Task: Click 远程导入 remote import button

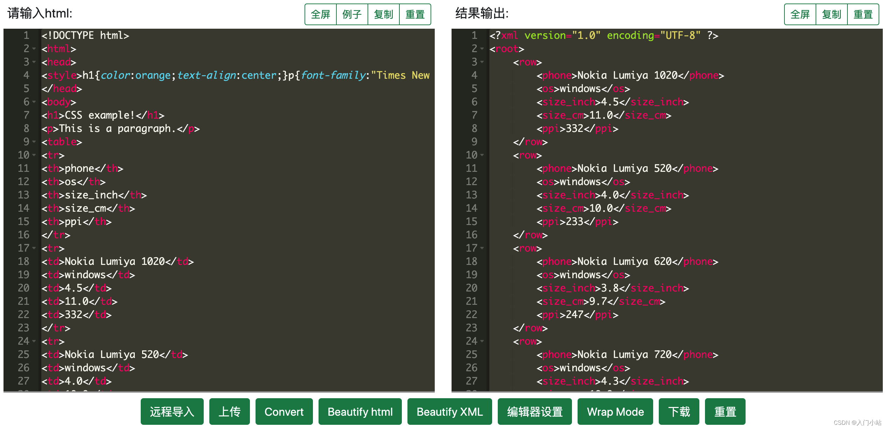Action: point(172,412)
